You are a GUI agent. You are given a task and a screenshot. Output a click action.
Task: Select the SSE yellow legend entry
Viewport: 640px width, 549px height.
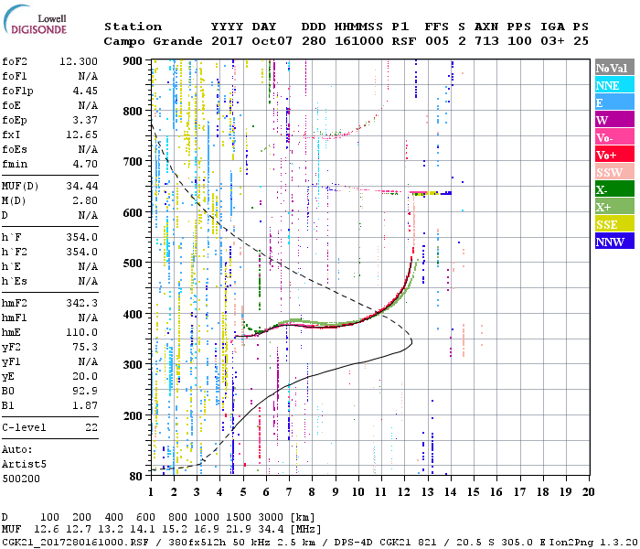tap(613, 224)
